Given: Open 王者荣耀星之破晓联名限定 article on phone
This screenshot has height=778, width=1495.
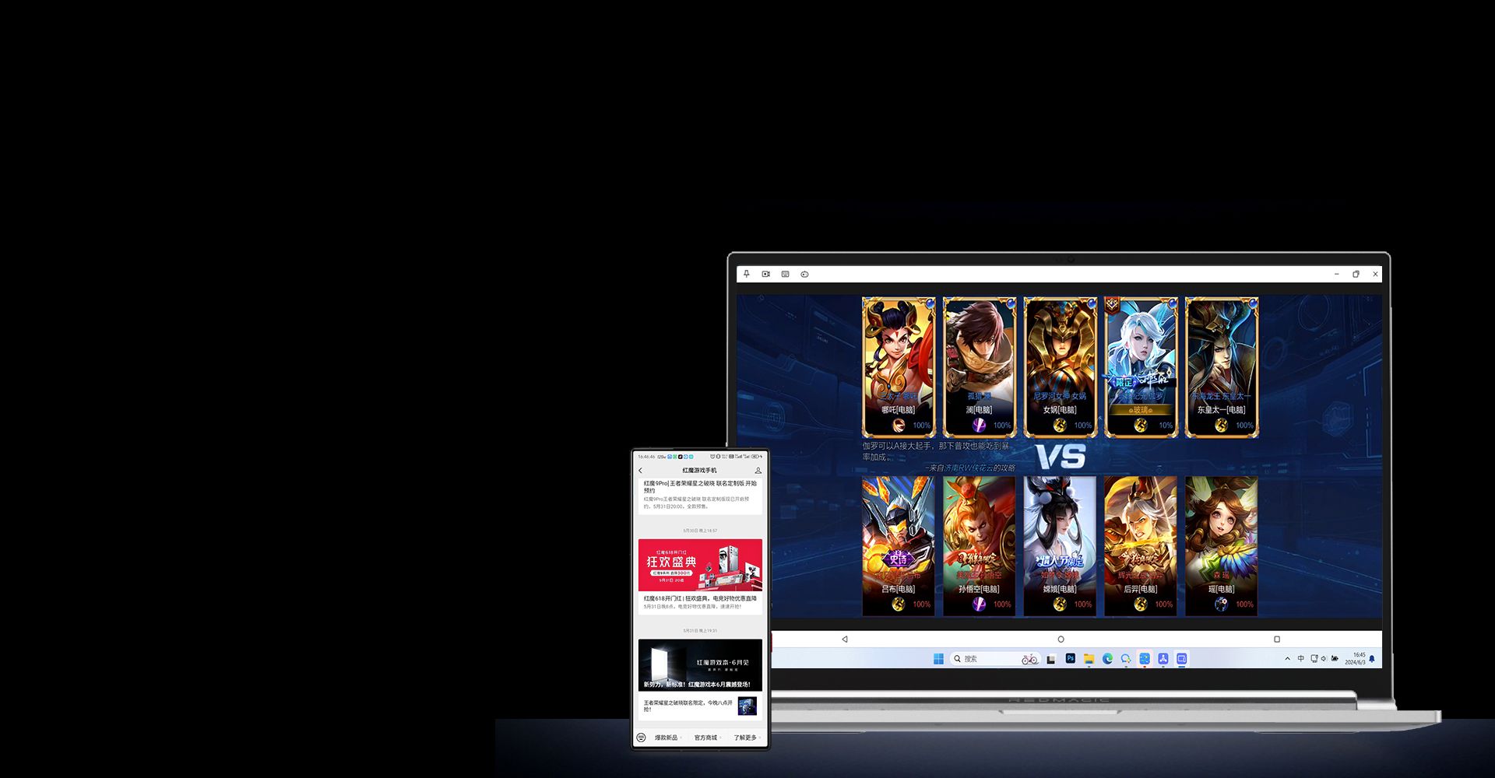Looking at the screenshot, I should point(700,706).
